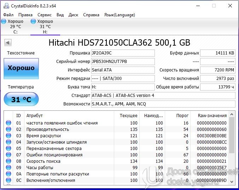Select the Включения/отключения row
Screen dimensions: 239x190
pyautogui.click(x=116, y=180)
